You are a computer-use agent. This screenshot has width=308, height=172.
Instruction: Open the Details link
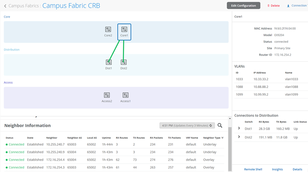[298, 169]
